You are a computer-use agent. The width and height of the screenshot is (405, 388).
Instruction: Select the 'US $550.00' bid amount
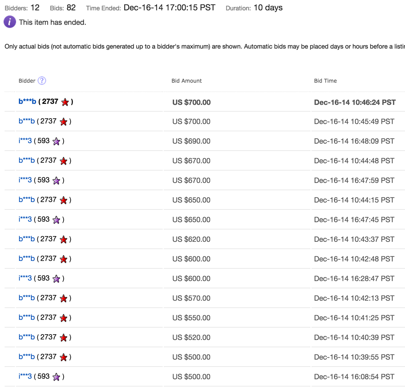[192, 318]
